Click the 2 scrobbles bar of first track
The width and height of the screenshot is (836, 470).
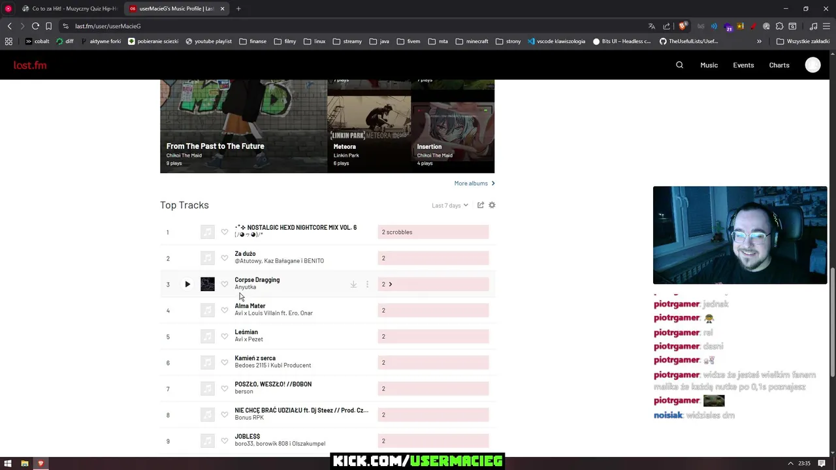click(433, 232)
